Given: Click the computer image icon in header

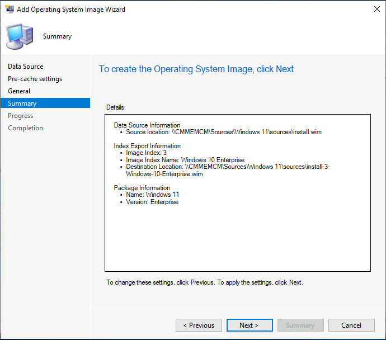Looking at the screenshot, I should (x=20, y=36).
